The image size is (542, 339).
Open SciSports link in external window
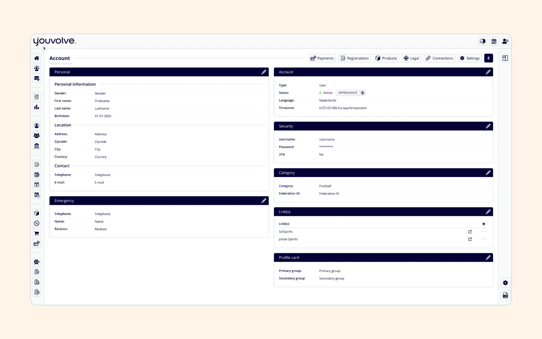[470, 232]
